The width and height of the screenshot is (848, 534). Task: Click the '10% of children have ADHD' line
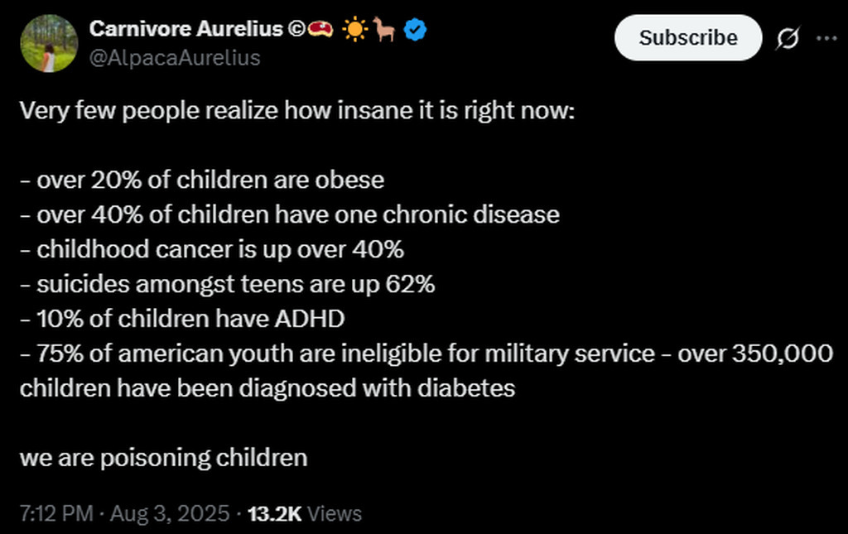[182, 319]
